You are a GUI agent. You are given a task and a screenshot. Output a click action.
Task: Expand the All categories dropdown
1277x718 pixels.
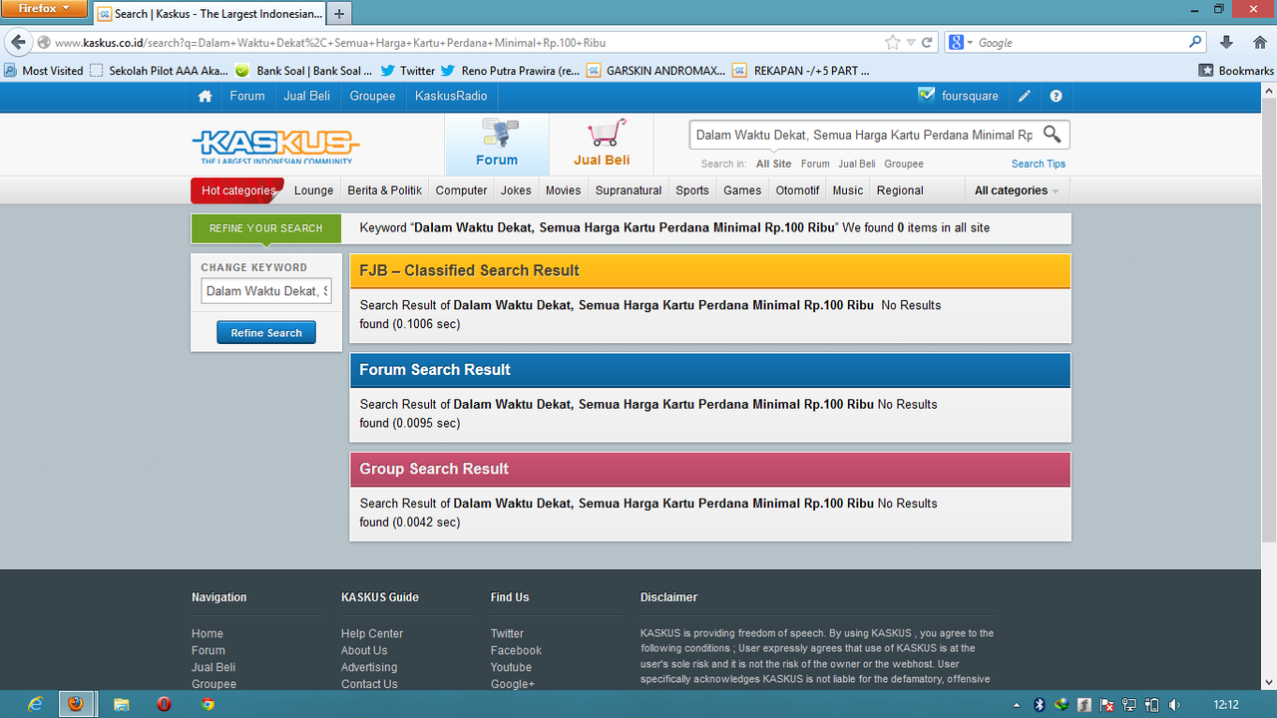click(x=1016, y=190)
